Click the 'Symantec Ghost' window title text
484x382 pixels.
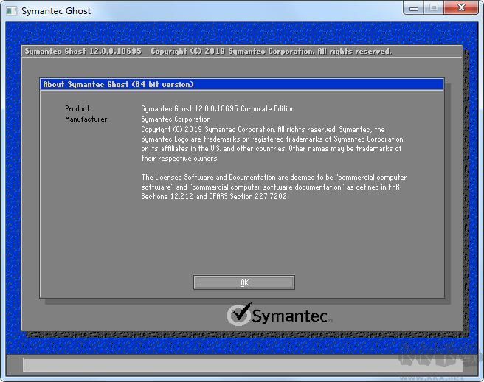click(56, 11)
